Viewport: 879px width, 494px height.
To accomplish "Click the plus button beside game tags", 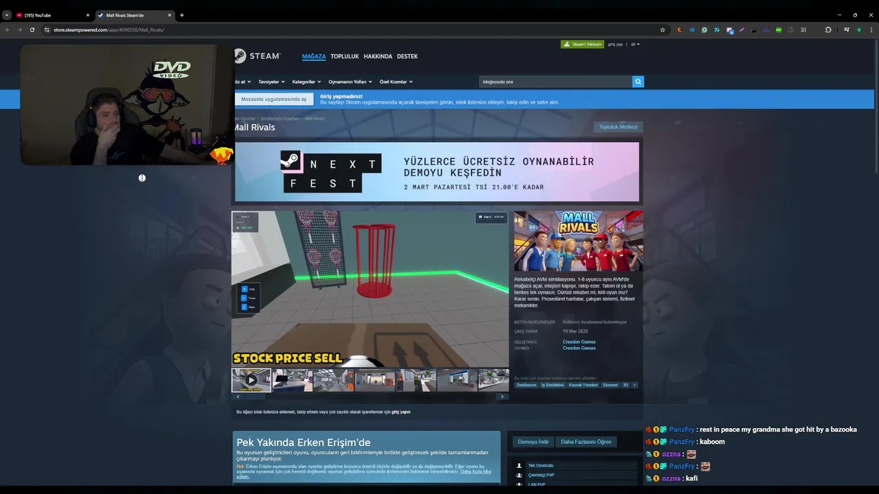I will pos(635,385).
